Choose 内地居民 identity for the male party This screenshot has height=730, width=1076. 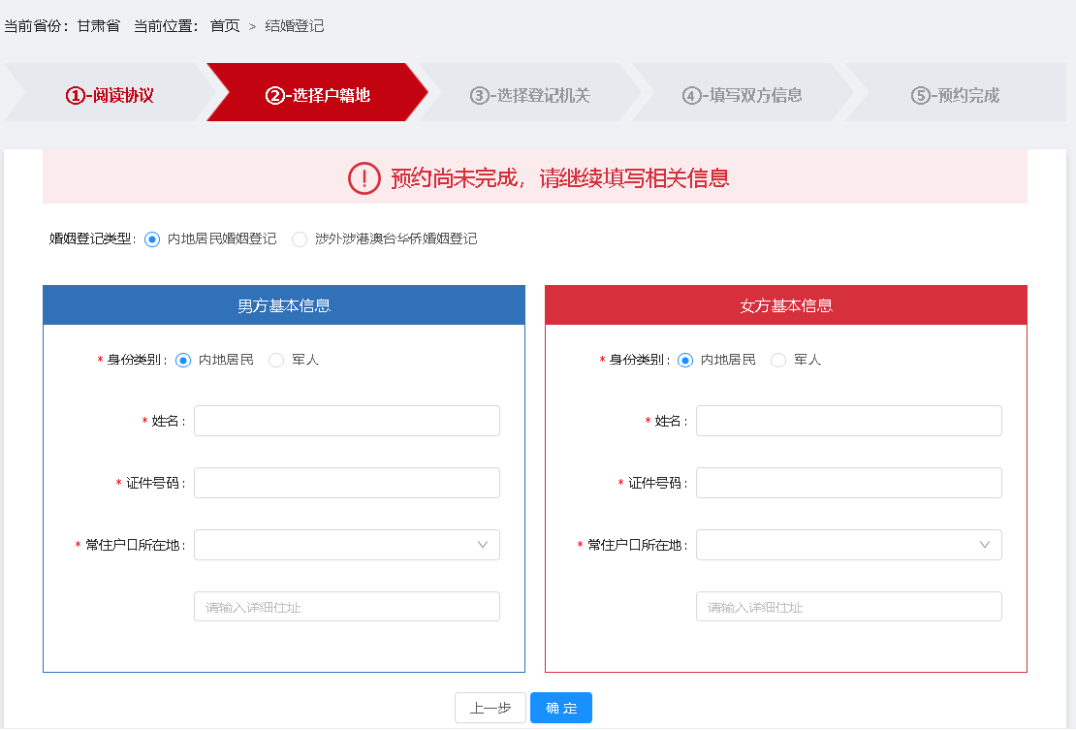coord(183,361)
